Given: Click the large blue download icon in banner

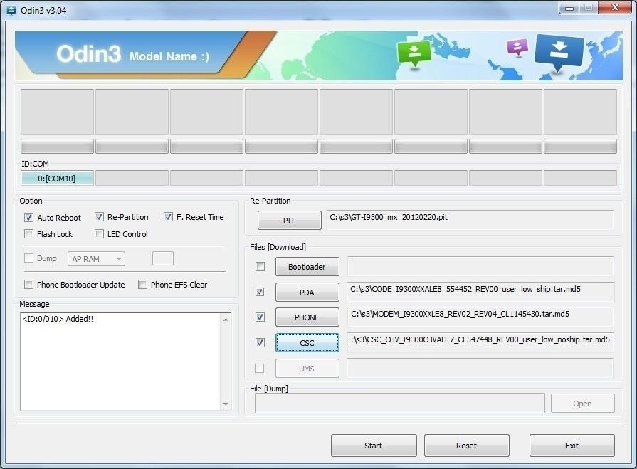Looking at the screenshot, I should [x=559, y=52].
